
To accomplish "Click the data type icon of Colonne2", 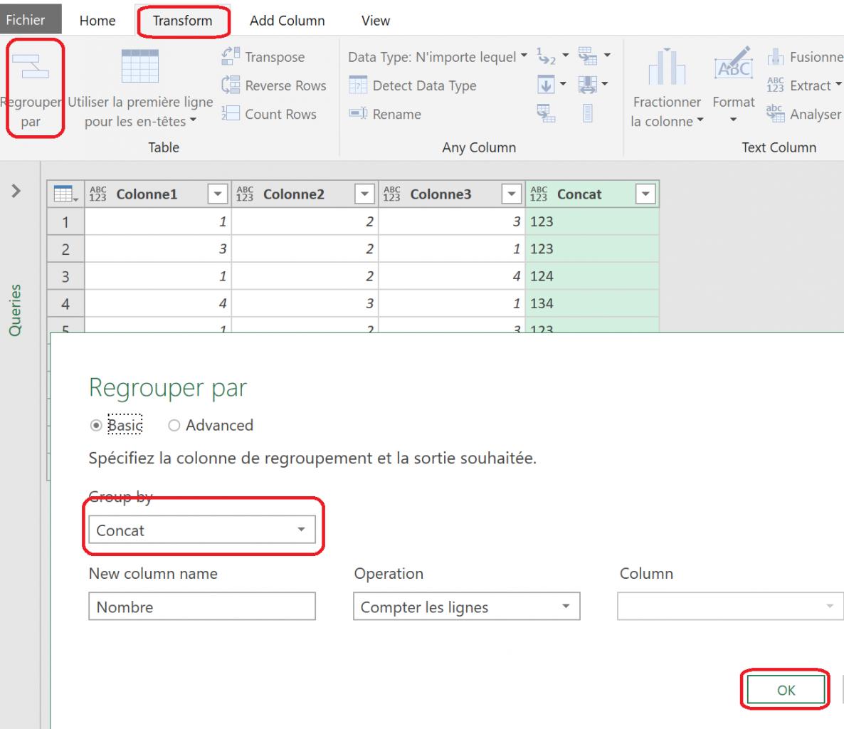I will [245, 194].
